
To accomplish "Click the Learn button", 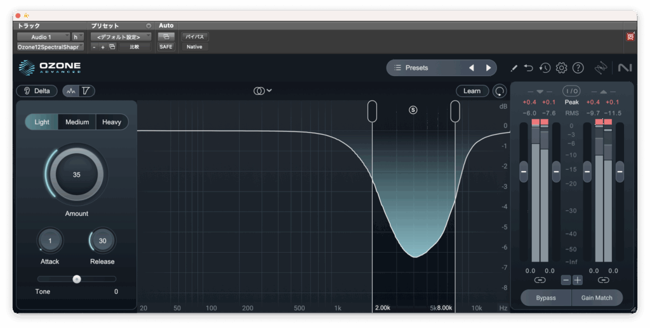I will point(472,91).
